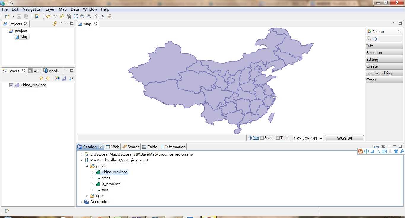This screenshot has width=405, height=218.
Task: Click the Remove cross icon in Catalog toolbar
Action: point(383,146)
